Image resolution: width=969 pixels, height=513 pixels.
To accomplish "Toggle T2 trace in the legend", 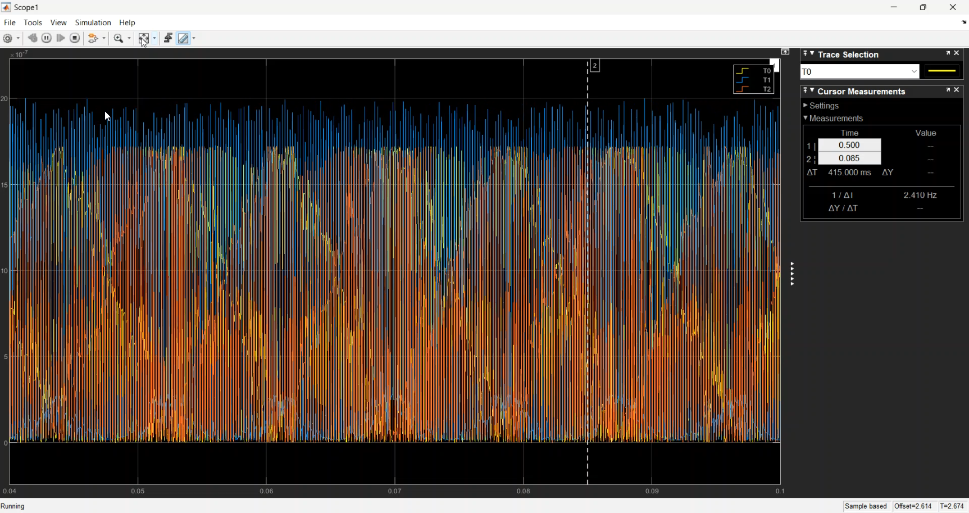I will click(x=754, y=89).
